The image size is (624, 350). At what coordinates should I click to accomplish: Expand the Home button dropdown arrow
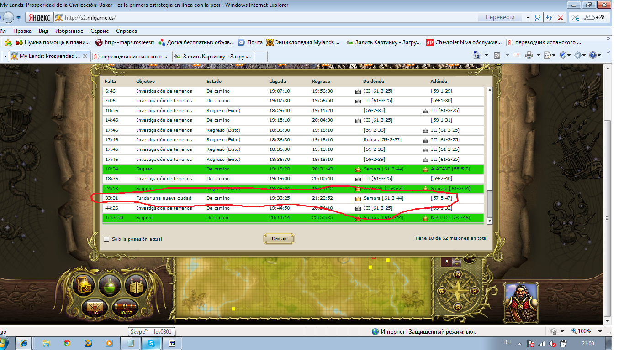486,55
